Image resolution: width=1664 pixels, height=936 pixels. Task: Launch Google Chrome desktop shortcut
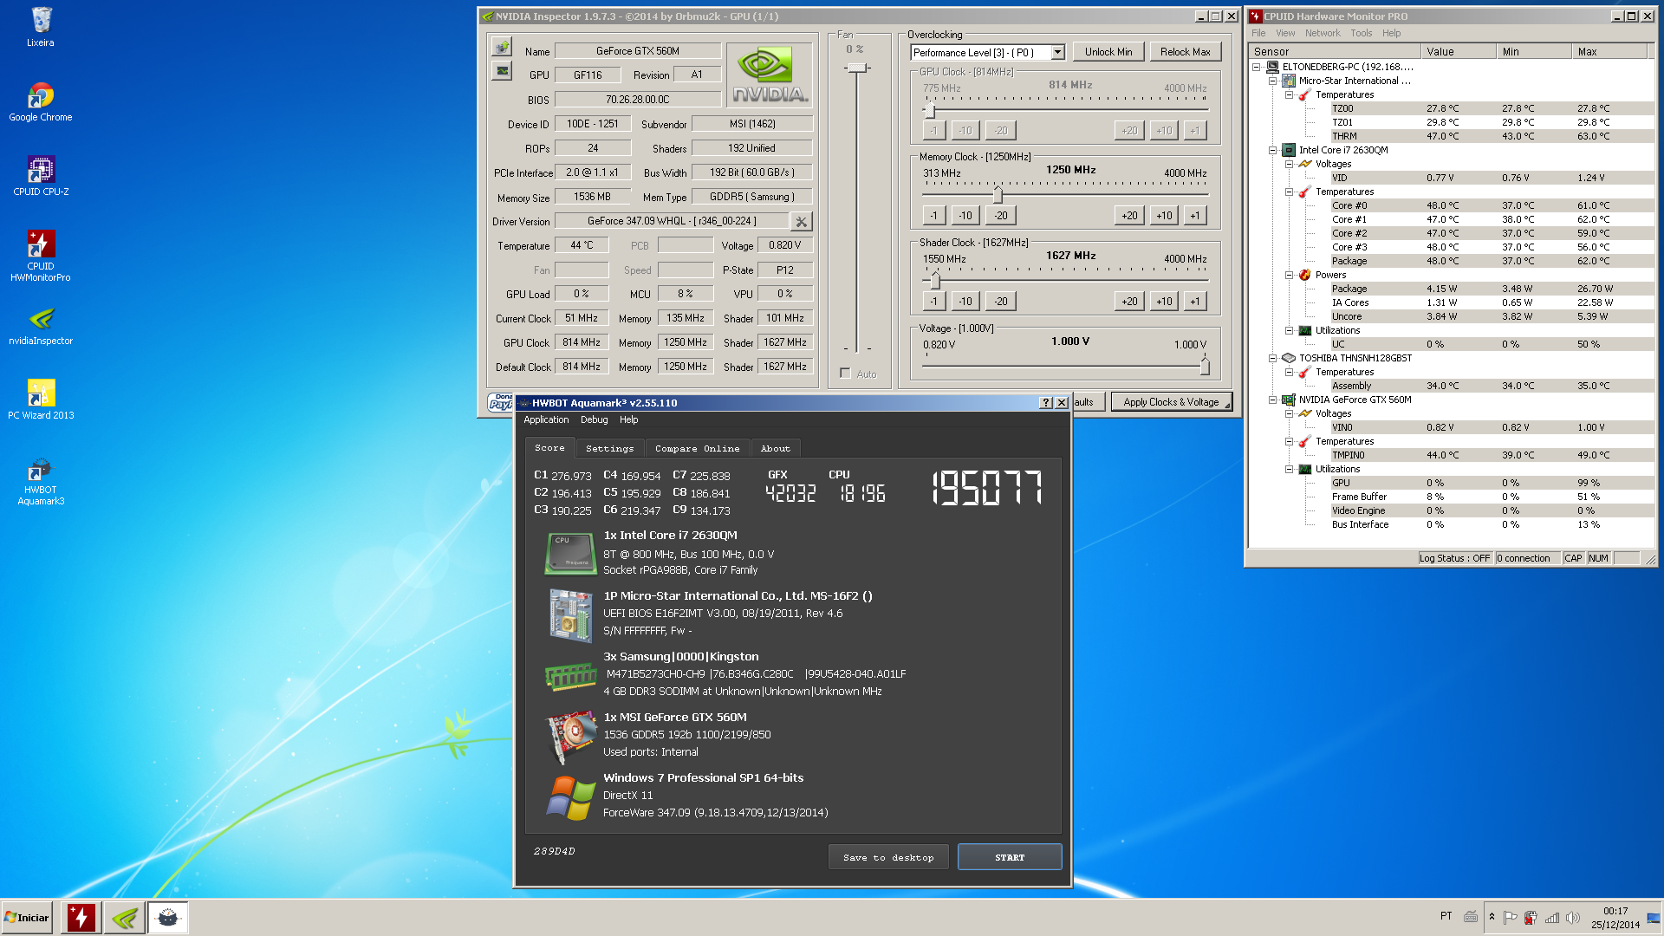41,101
